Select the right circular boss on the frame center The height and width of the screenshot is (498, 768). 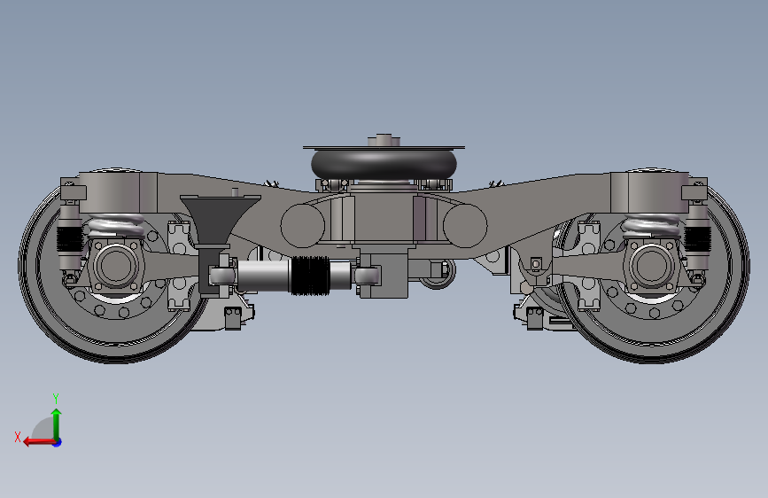[x=465, y=225]
